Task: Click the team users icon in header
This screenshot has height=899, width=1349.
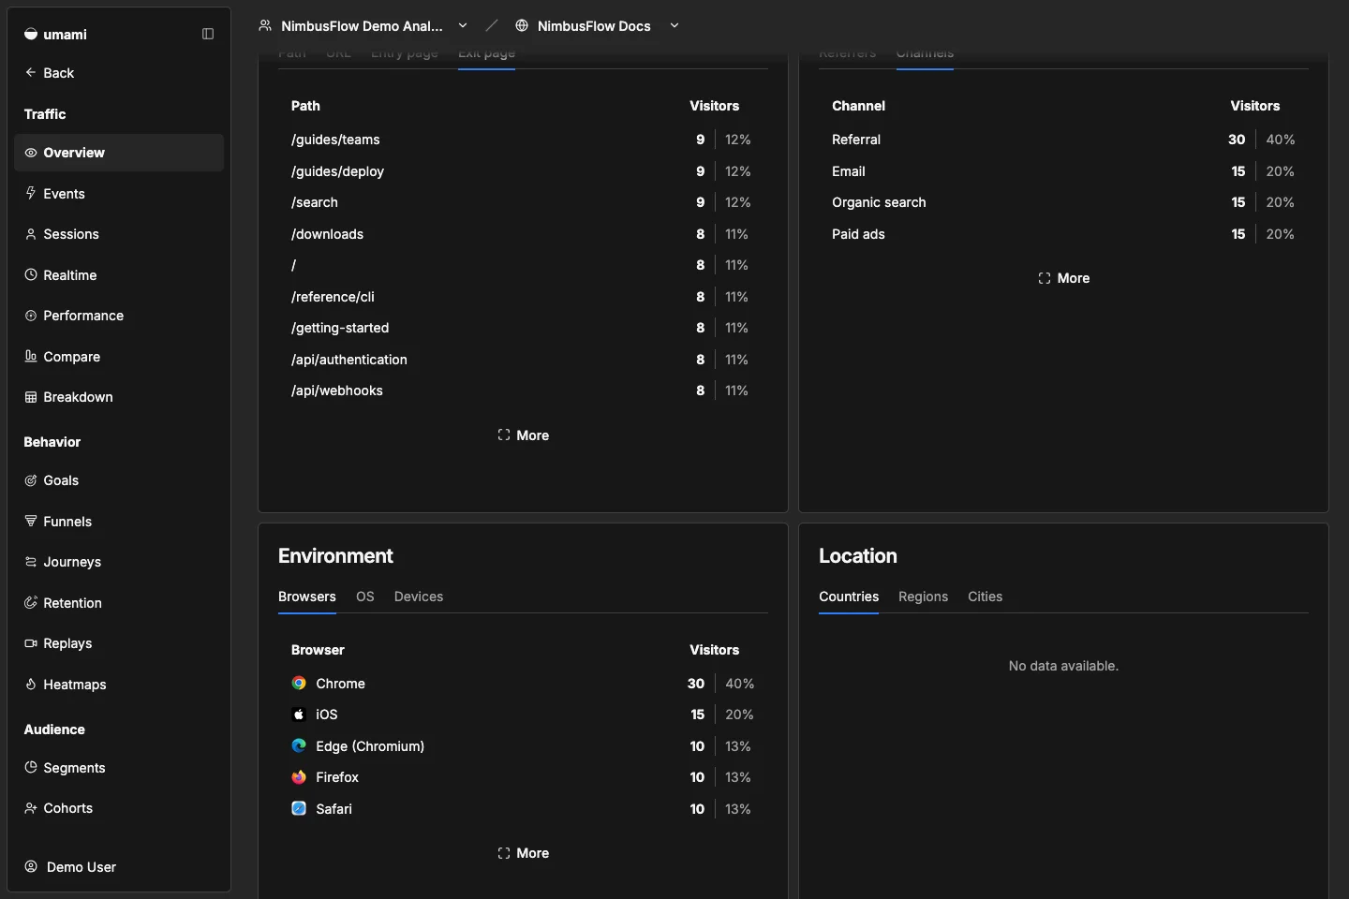Action: pyautogui.click(x=265, y=25)
